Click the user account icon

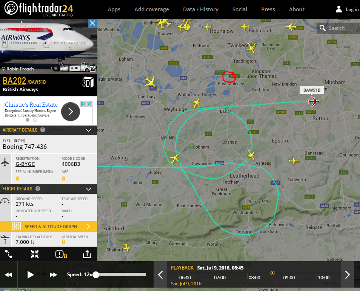coord(338,9)
